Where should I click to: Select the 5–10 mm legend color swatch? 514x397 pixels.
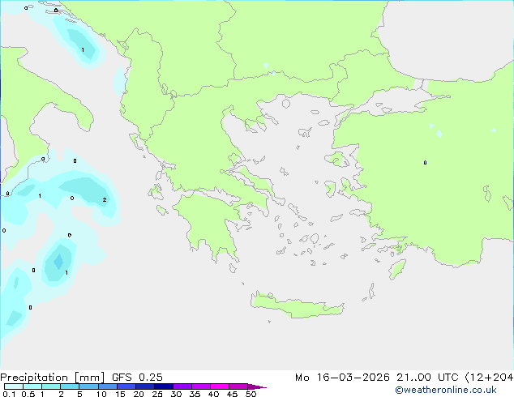click(88, 386)
